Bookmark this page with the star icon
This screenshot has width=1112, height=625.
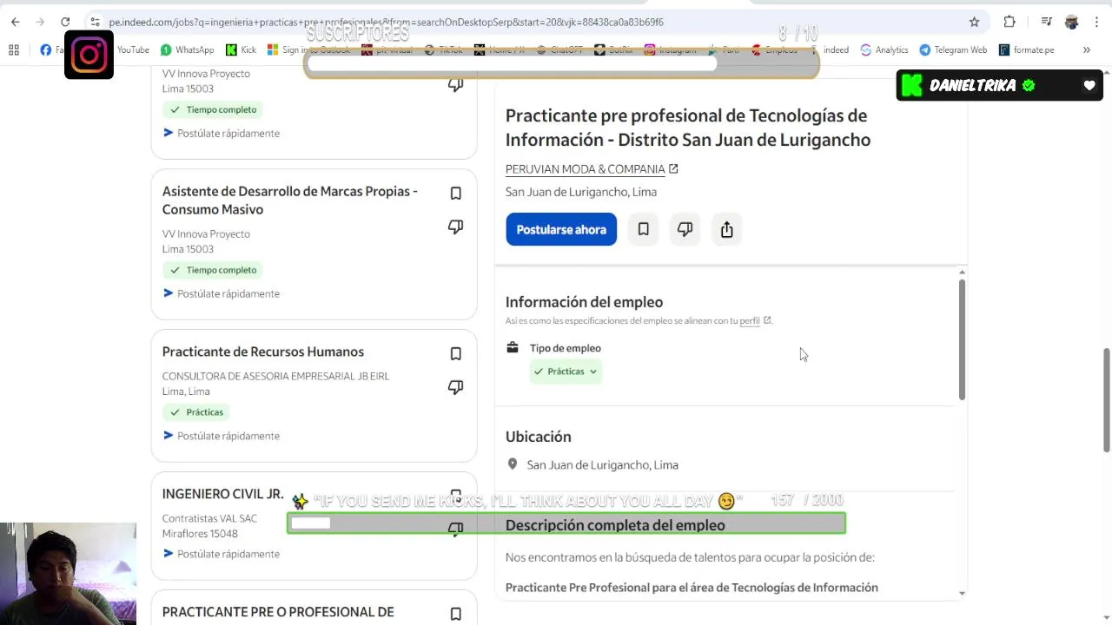click(974, 22)
